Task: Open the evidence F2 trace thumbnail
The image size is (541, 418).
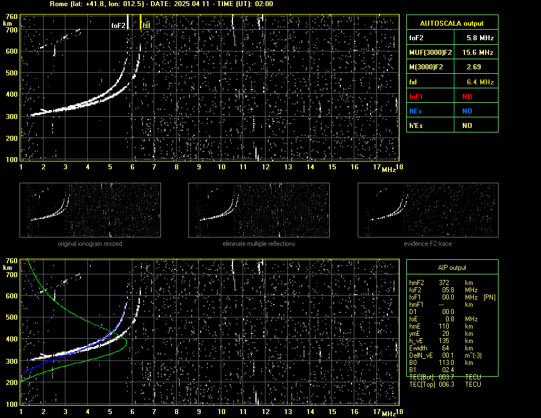Action: coord(428,210)
